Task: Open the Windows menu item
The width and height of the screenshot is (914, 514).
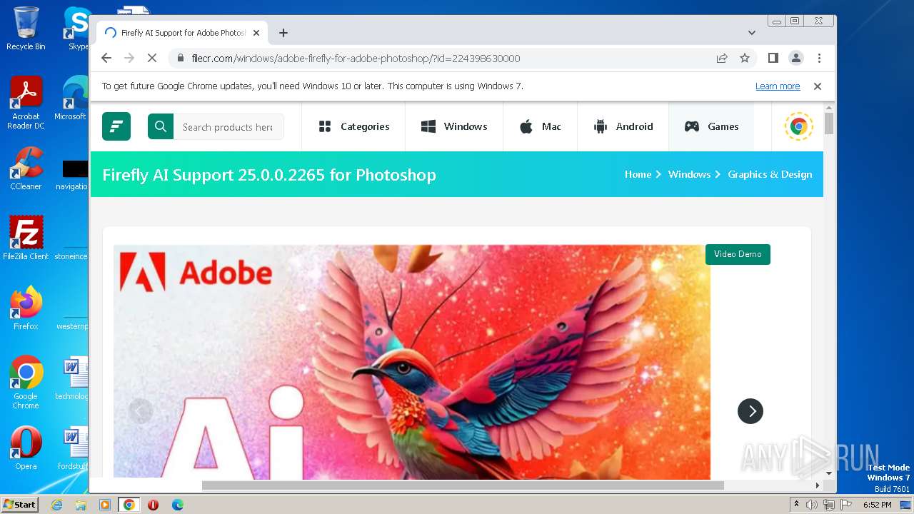Action: coord(454,126)
